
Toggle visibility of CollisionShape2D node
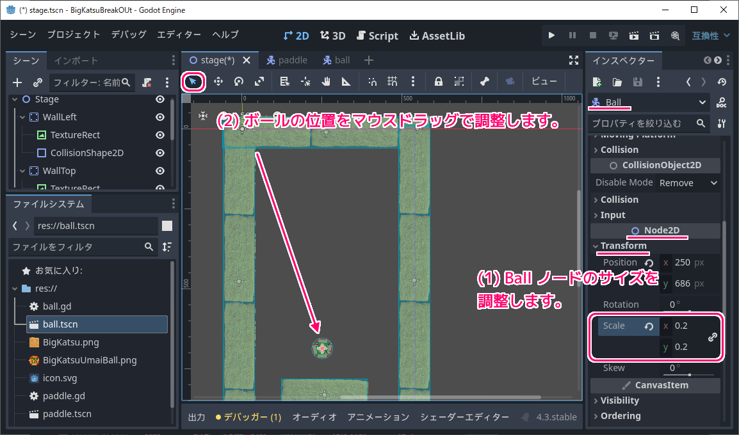tap(160, 153)
